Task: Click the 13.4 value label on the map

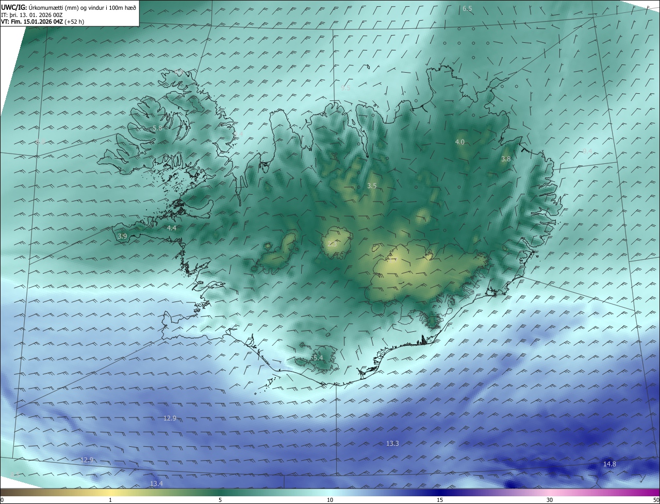Action: 156,483
